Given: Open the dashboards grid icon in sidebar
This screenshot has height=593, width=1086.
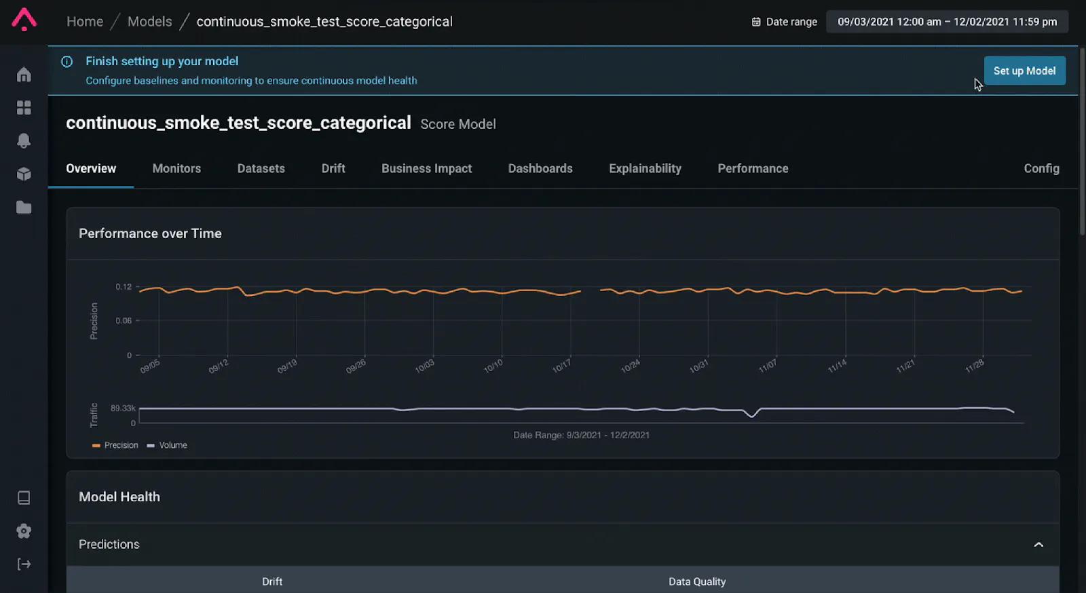Looking at the screenshot, I should click(24, 108).
